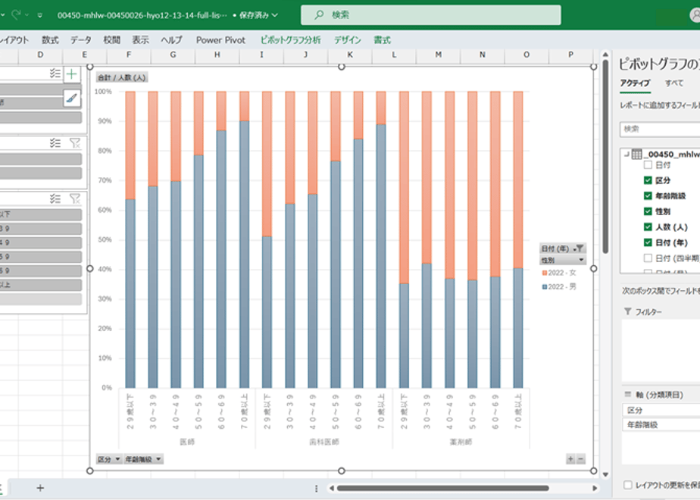
Task: Open the Power Pivot ribbon tab
Action: click(x=220, y=40)
